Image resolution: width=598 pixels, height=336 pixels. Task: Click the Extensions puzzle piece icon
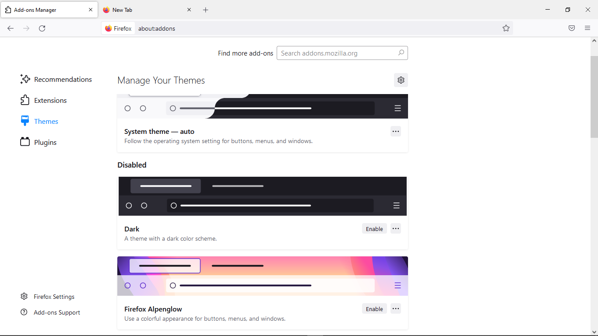coord(25,100)
